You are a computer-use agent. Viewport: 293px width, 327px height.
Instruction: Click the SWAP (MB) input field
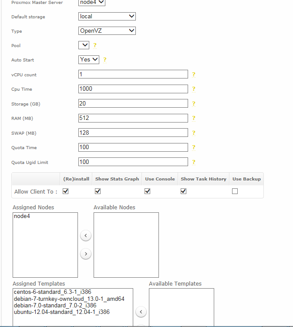tap(133, 133)
